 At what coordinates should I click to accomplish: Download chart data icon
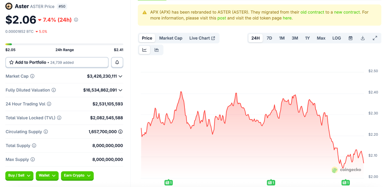pyautogui.click(x=363, y=38)
